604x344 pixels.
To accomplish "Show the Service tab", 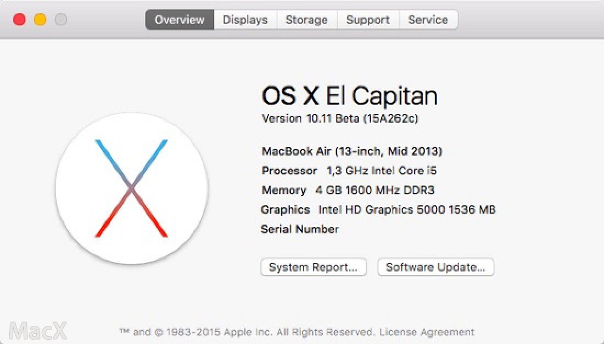I will (x=428, y=20).
